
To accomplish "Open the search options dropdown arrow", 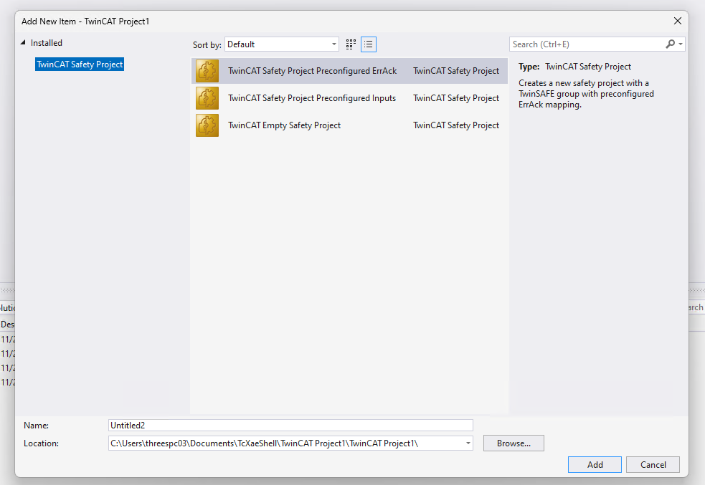I will [681, 44].
